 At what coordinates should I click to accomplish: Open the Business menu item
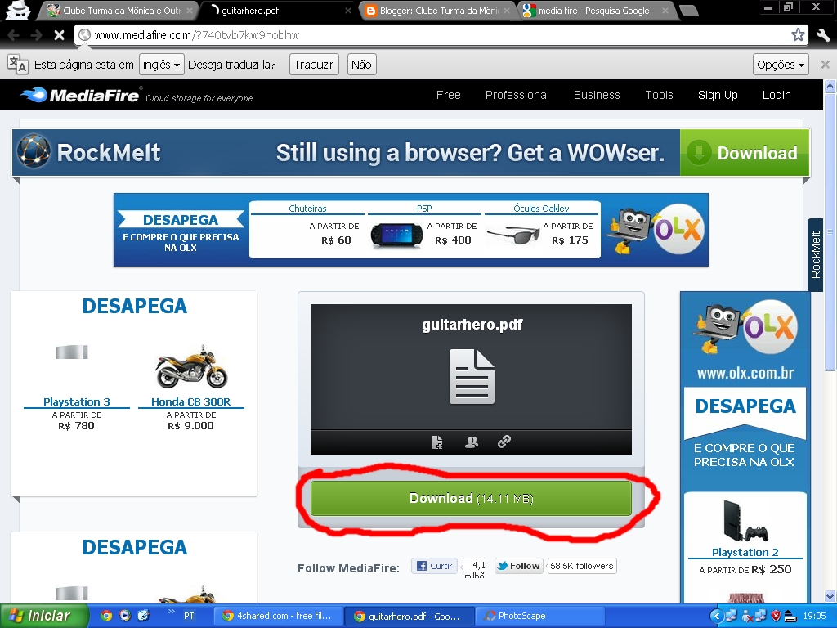597,95
